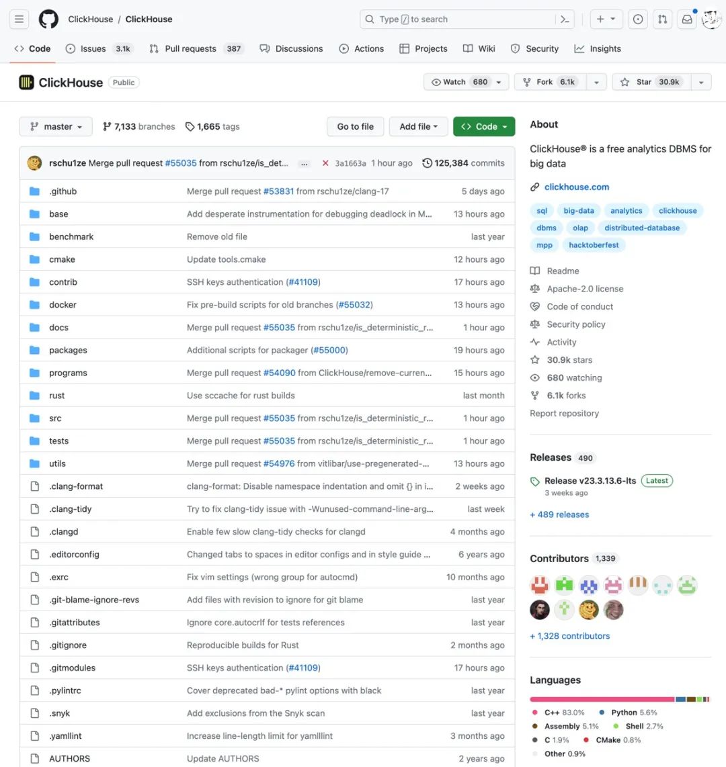The width and height of the screenshot is (726, 767).
Task: Open the Projects tab
Action: click(424, 49)
